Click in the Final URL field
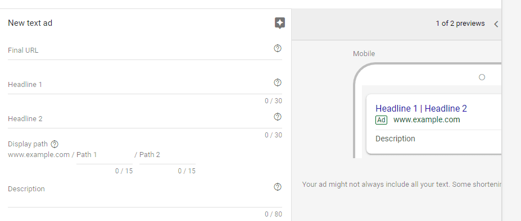The height and width of the screenshot is (221, 521). [x=145, y=51]
